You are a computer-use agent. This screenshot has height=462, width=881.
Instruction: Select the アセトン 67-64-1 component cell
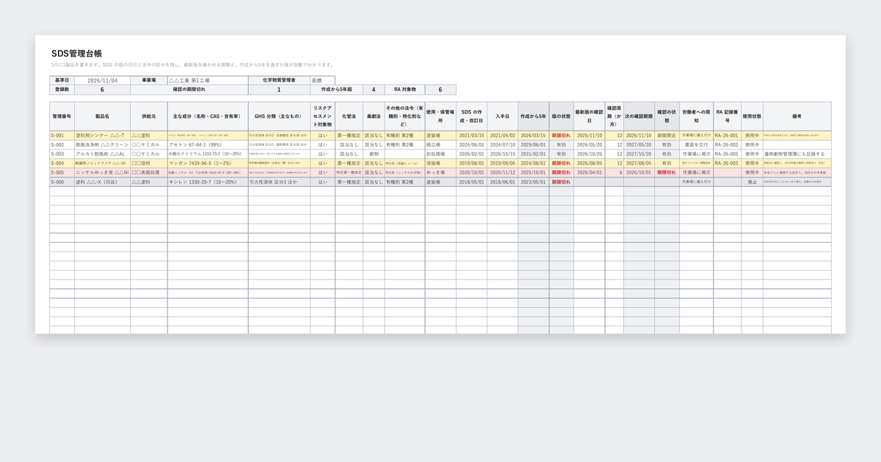pyautogui.click(x=208, y=144)
